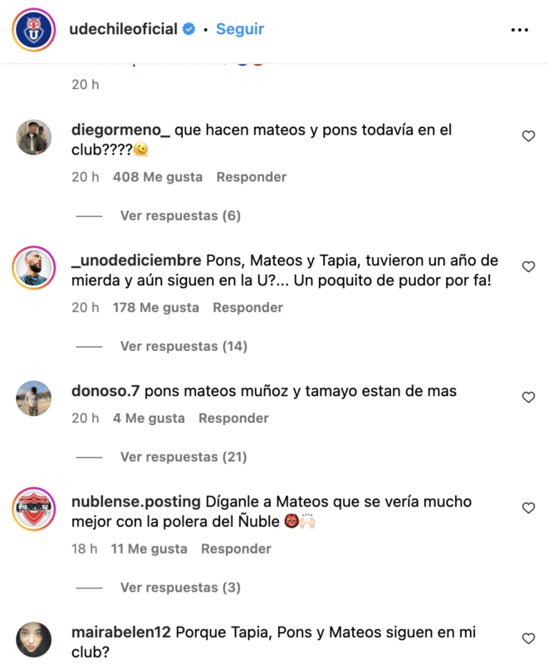Expand Ver respuestas (6) replies
The image size is (548, 664).
(180, 216)
